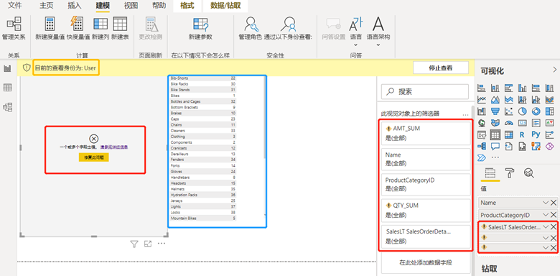Remove the SalesLT SalesOrder field from values
Screen dimensions: 560x276
point(554,226)
